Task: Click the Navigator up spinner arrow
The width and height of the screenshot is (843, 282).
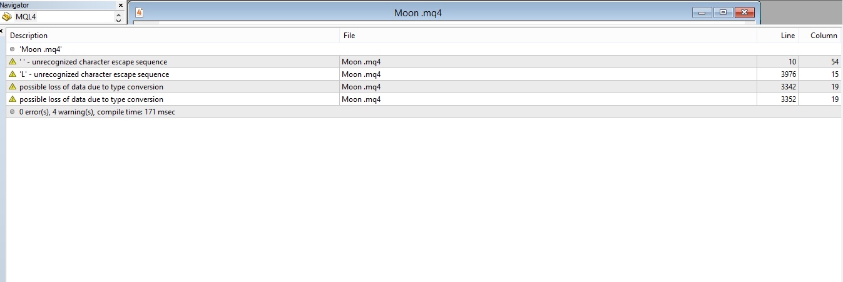Action: [x=119, y=14]
